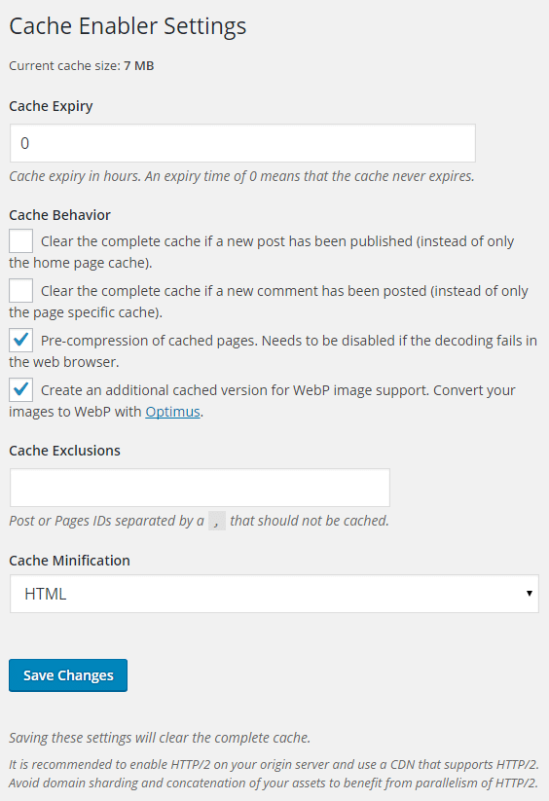
Task: Click into the Cache Exclusions text box
Action: pyautogui.click(x=200, y=488)
